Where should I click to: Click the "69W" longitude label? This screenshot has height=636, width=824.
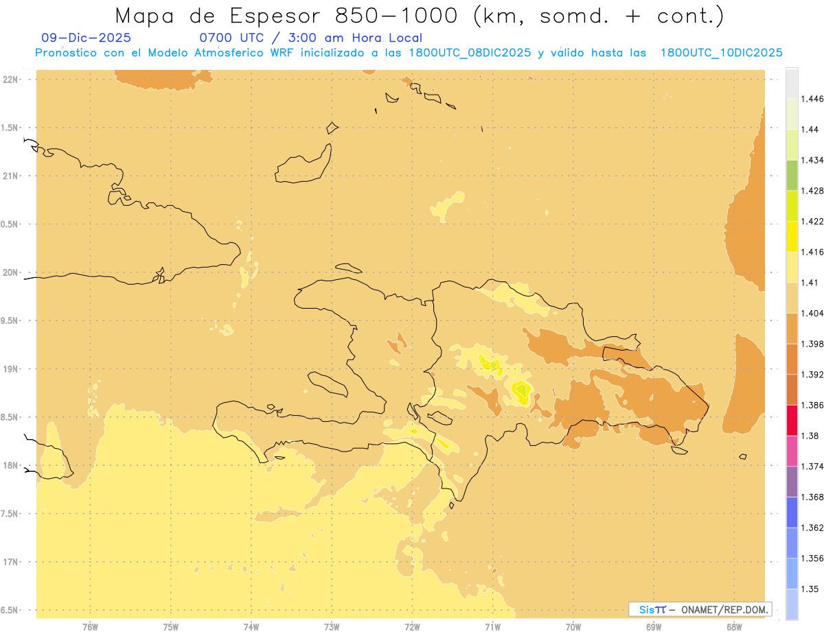[x=654, y=627]
